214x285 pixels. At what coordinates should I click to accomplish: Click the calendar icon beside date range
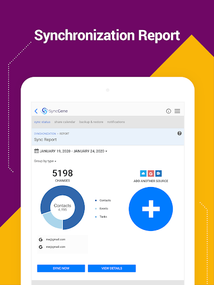tap(36, 151)
